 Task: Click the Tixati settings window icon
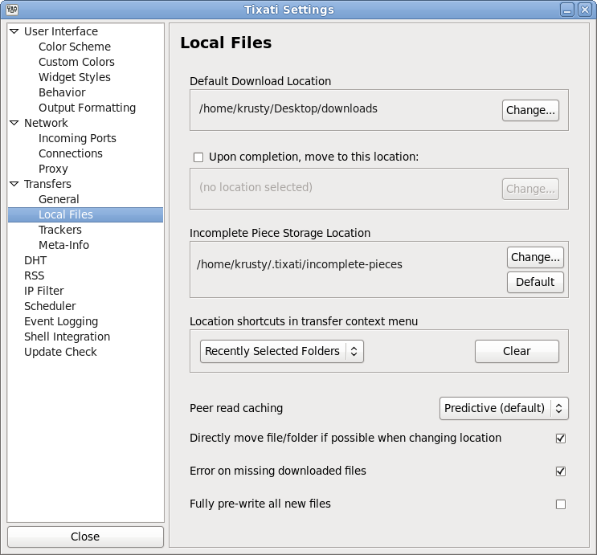pos(12,10)
